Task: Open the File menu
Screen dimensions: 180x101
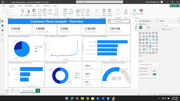Action: coord(4,6)
